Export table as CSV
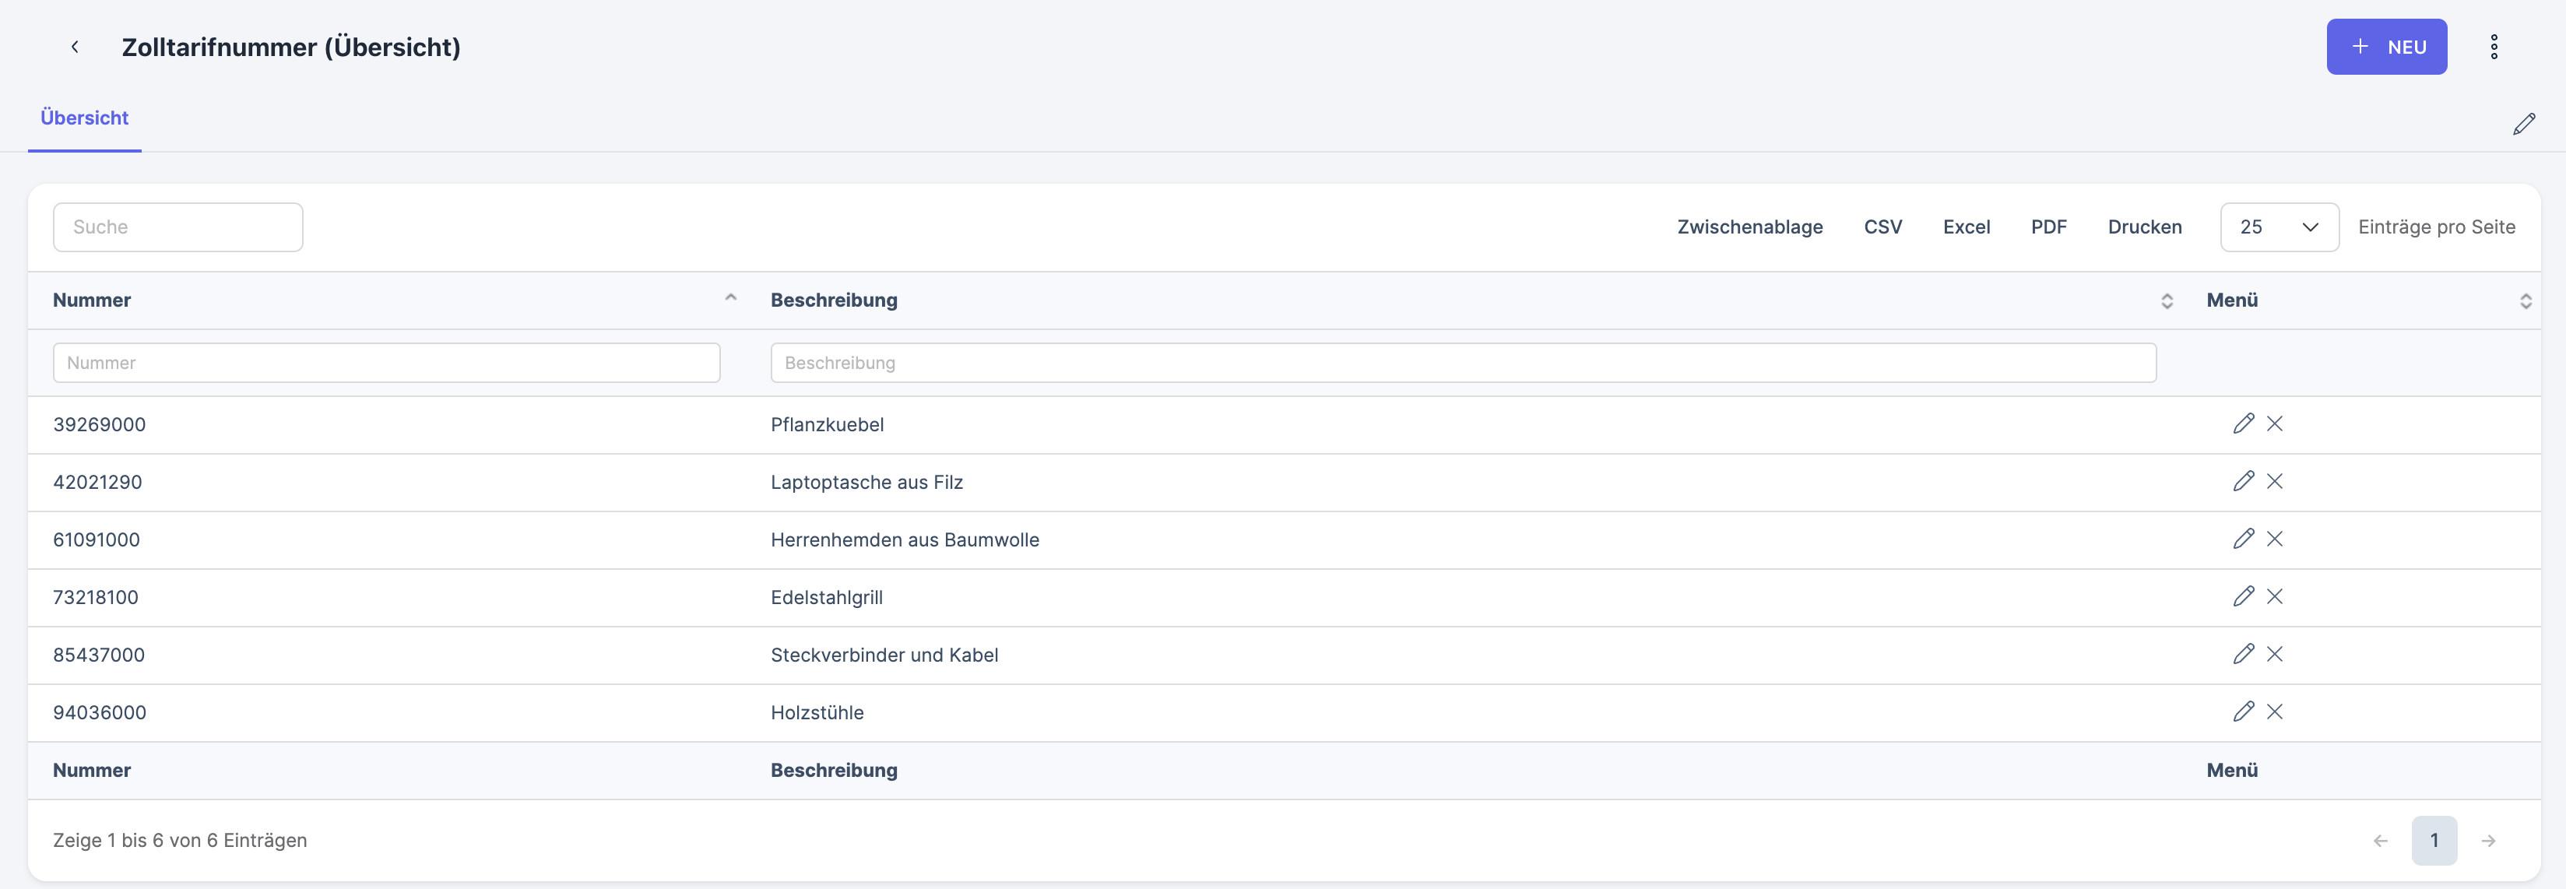This screenshot has height=889, width=2566. pyautogui.click(x=1882, y=228)
